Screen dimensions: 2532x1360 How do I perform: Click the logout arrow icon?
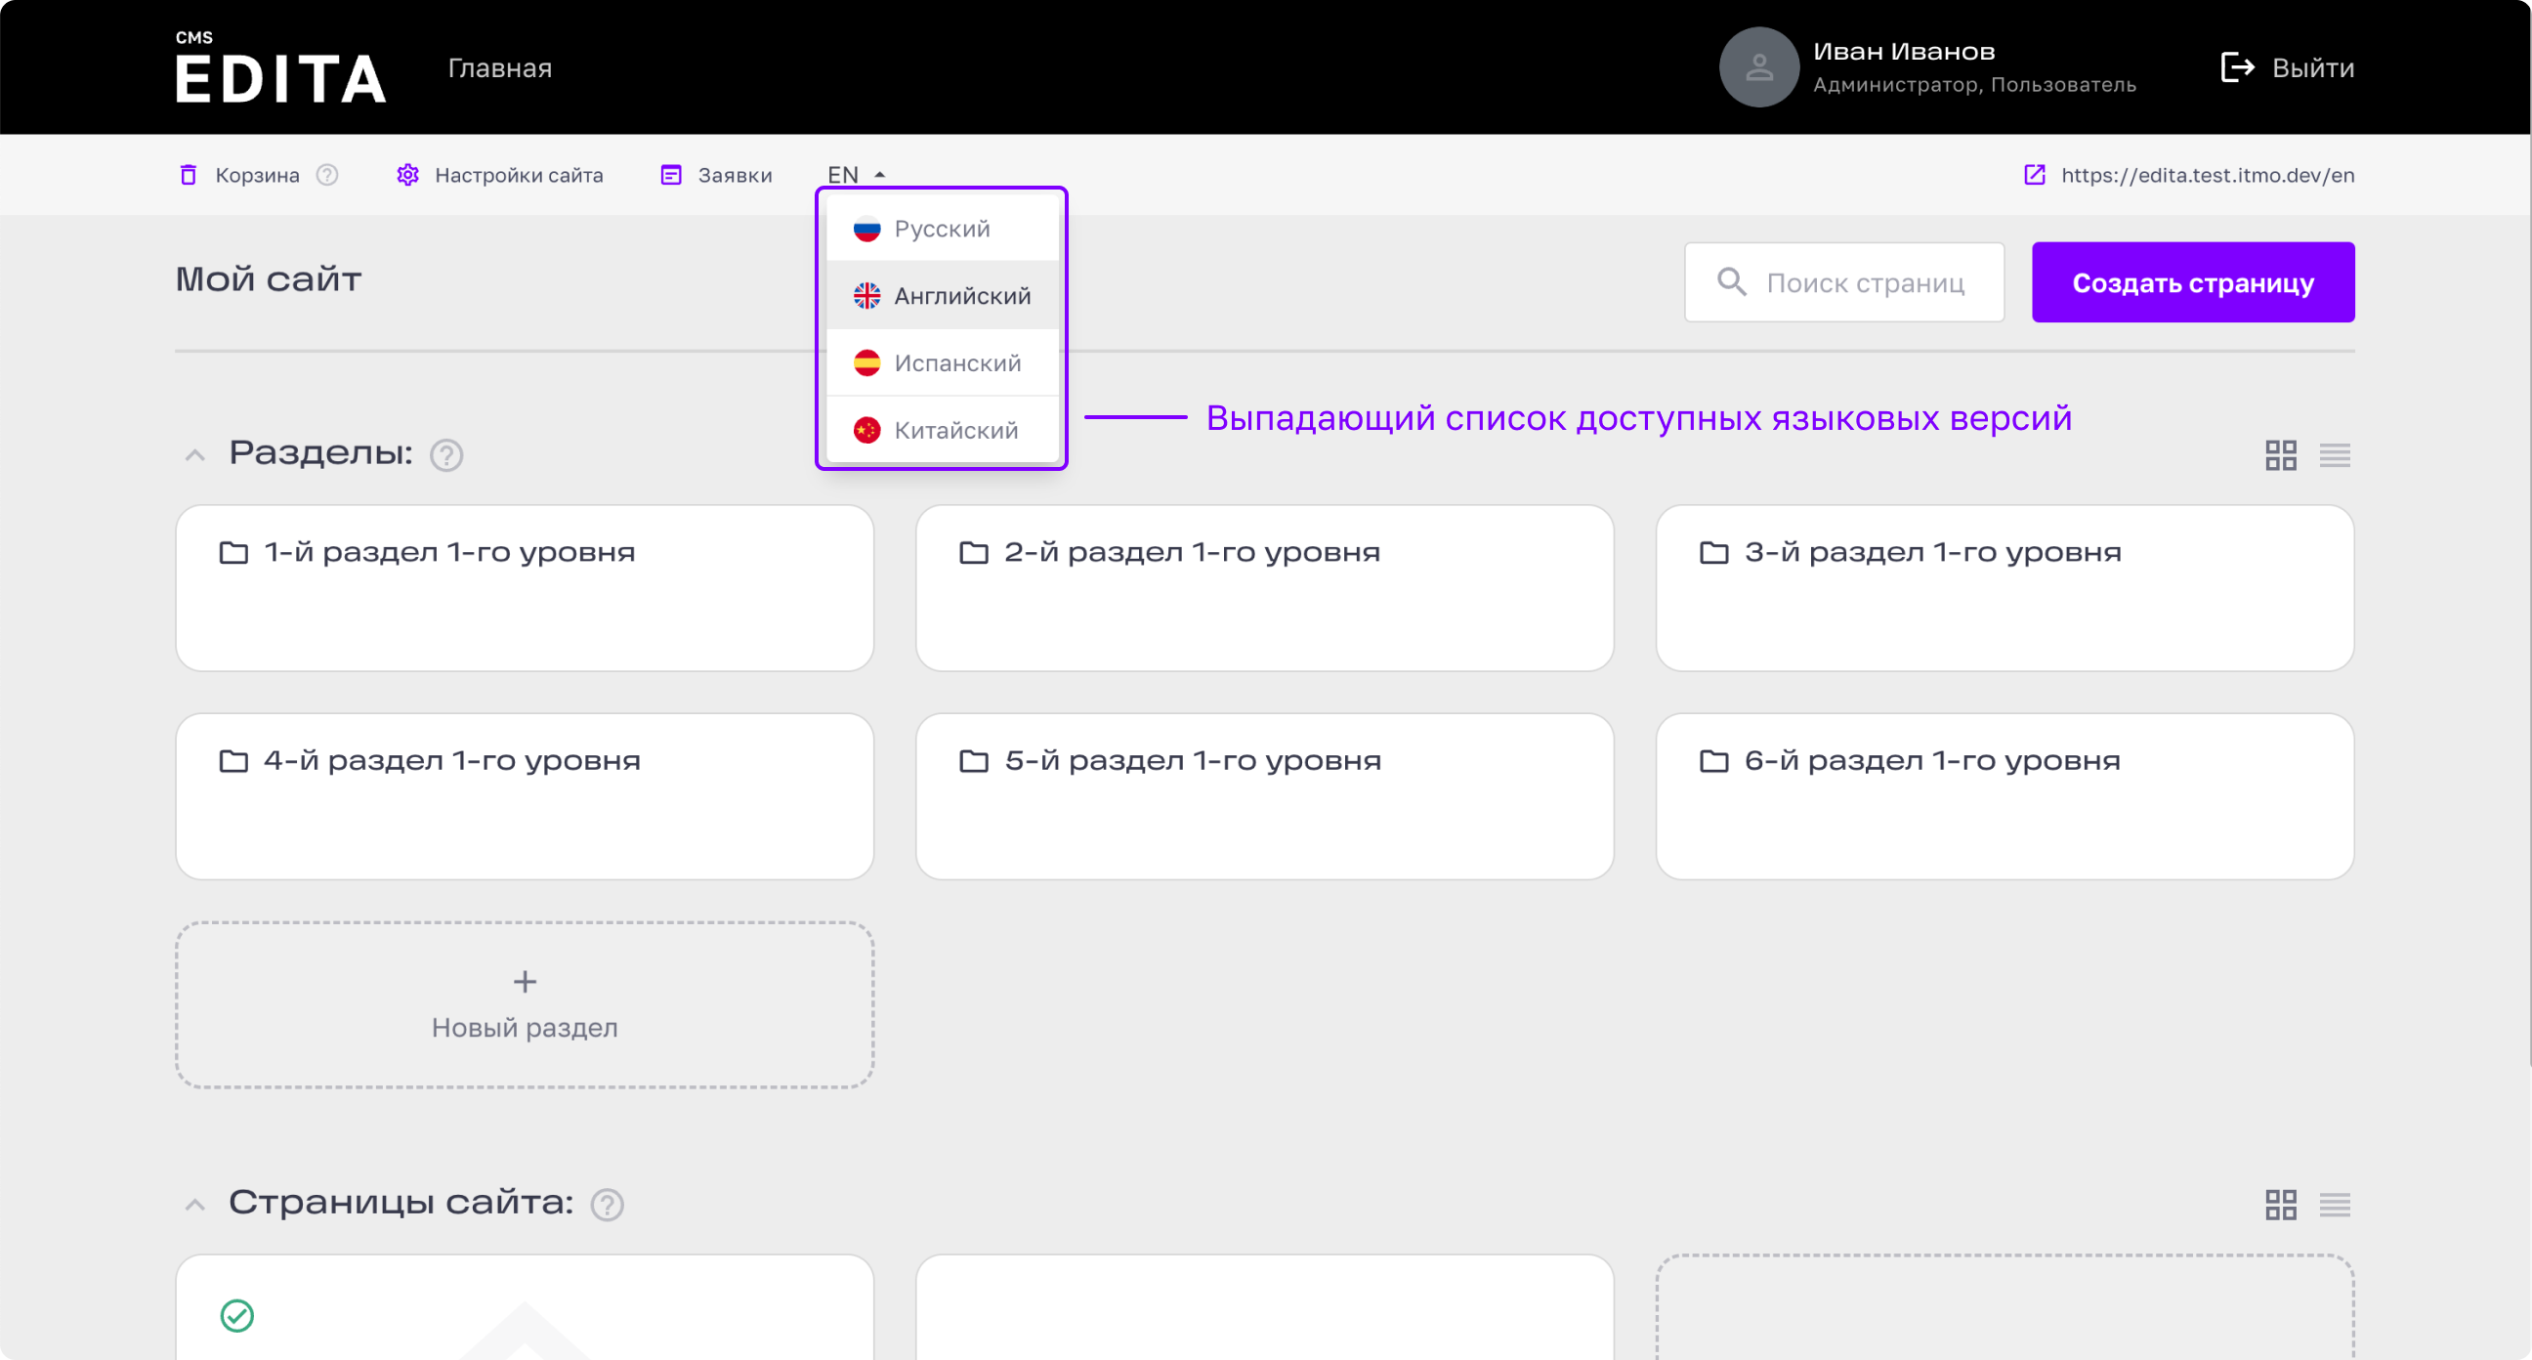pyautogui.click(x=2237, y=66)
